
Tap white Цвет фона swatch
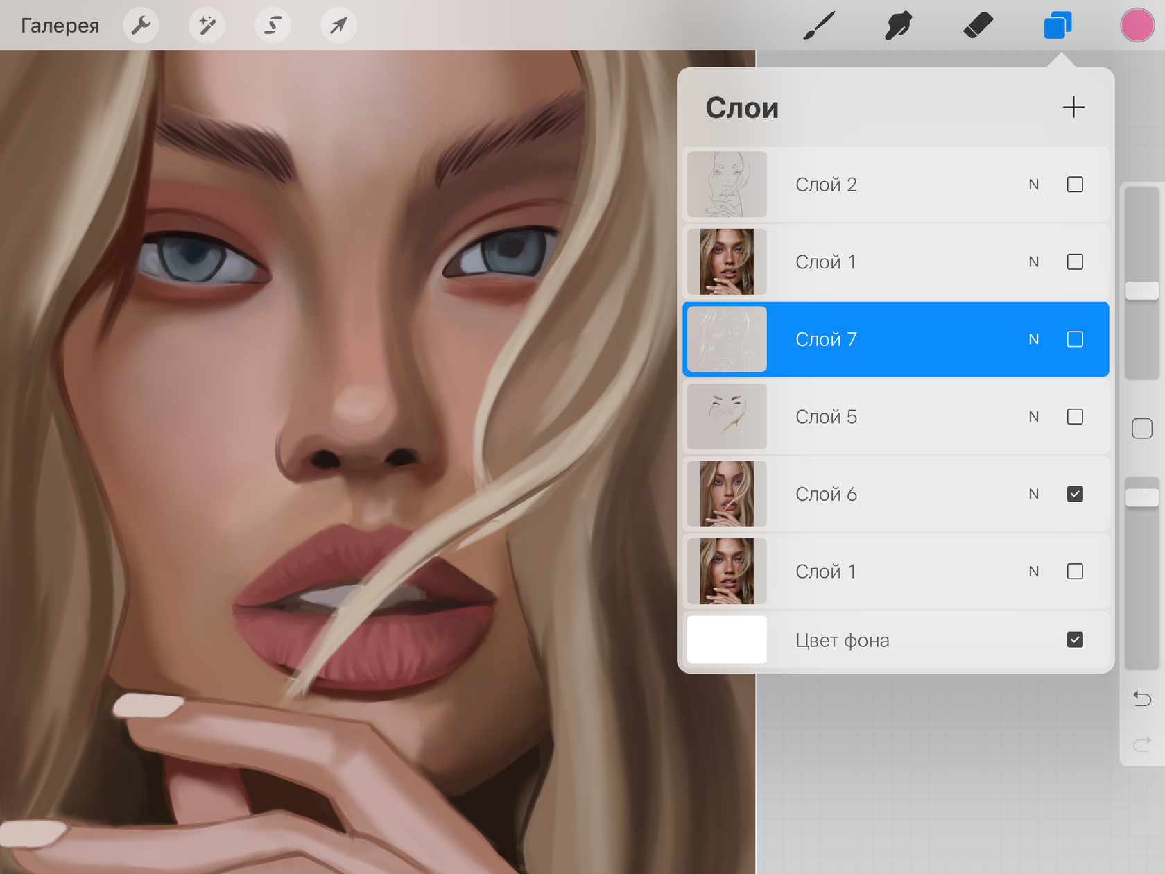(x=727, y=640)
